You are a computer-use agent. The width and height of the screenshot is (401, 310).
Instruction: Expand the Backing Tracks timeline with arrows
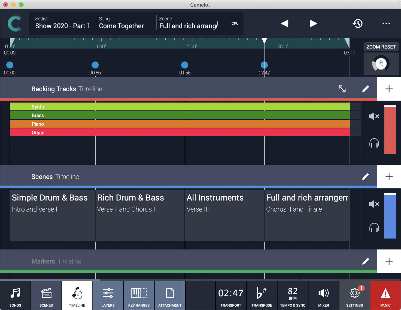[342, 89]
